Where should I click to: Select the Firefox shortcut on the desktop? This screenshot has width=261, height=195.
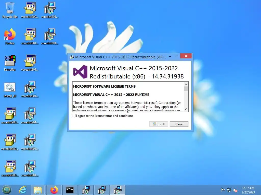[x=10, y=37]
